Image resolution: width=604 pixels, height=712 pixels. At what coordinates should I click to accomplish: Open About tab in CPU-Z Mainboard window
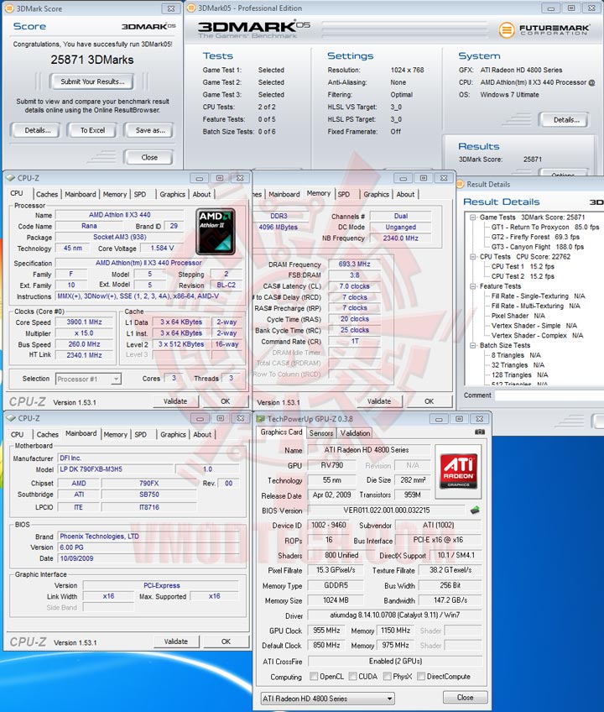[x=202, y=435]
